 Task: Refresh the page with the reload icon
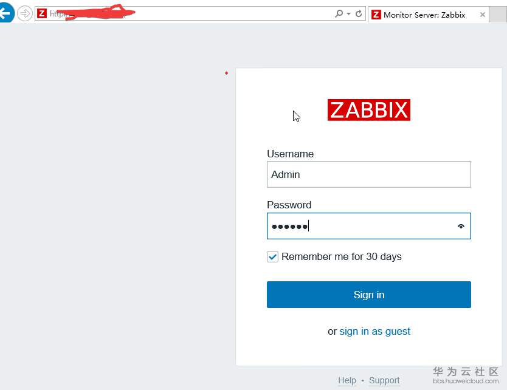[x=359, y=13]
